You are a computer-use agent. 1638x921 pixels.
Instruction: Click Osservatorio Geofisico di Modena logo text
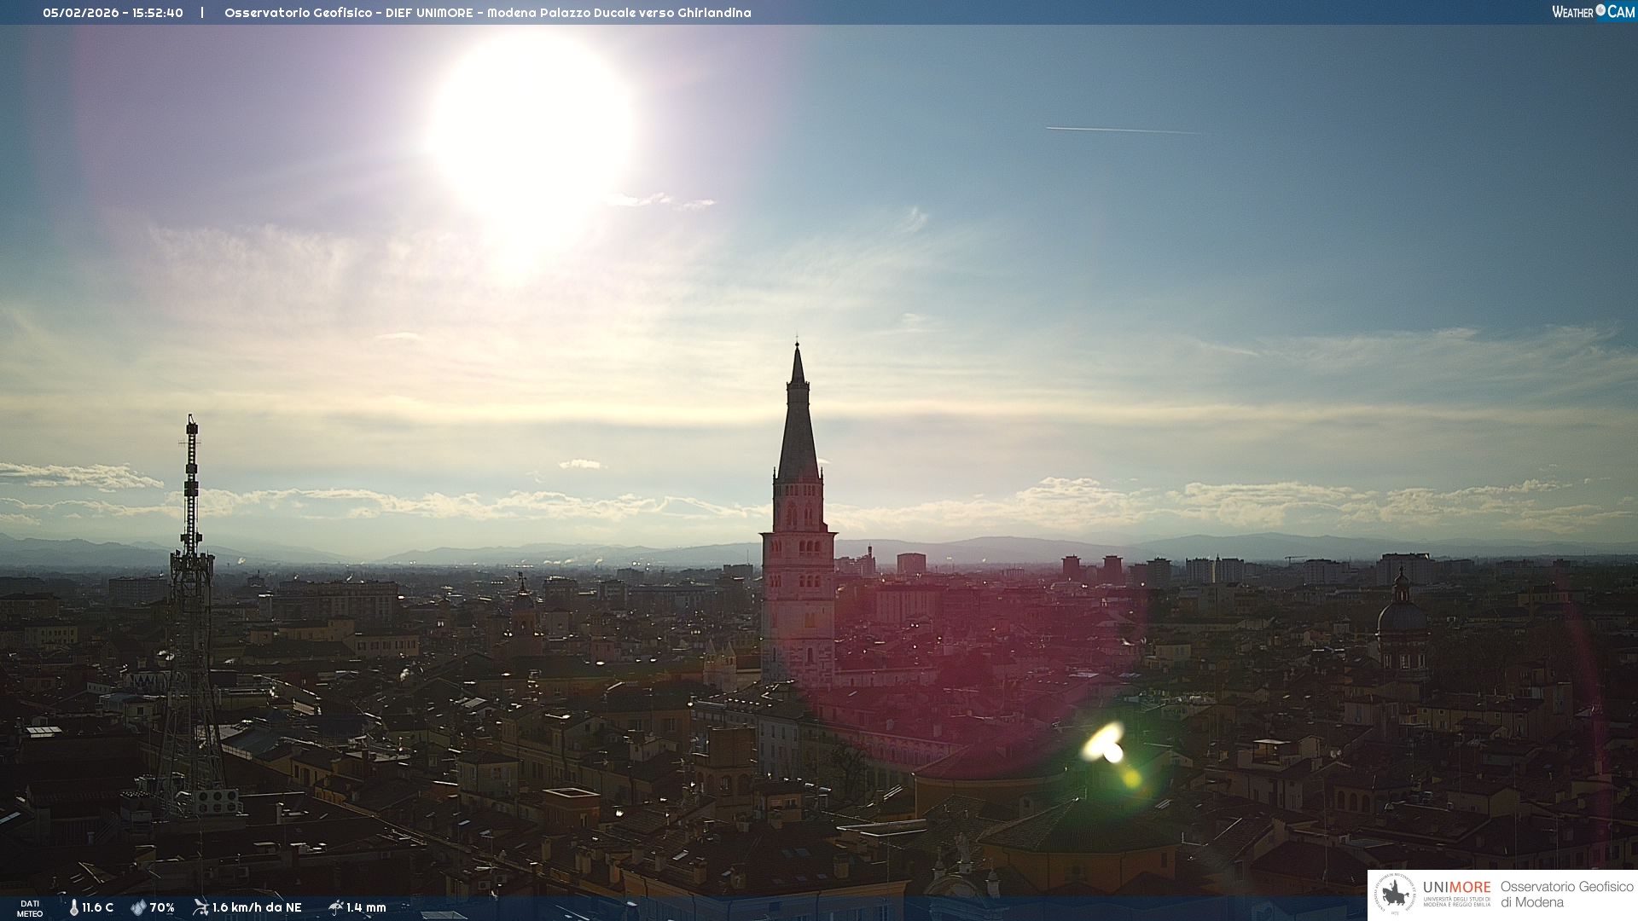[1566, 895]
